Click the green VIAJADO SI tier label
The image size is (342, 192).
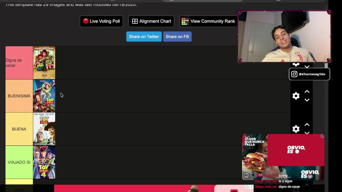point(19,162)
